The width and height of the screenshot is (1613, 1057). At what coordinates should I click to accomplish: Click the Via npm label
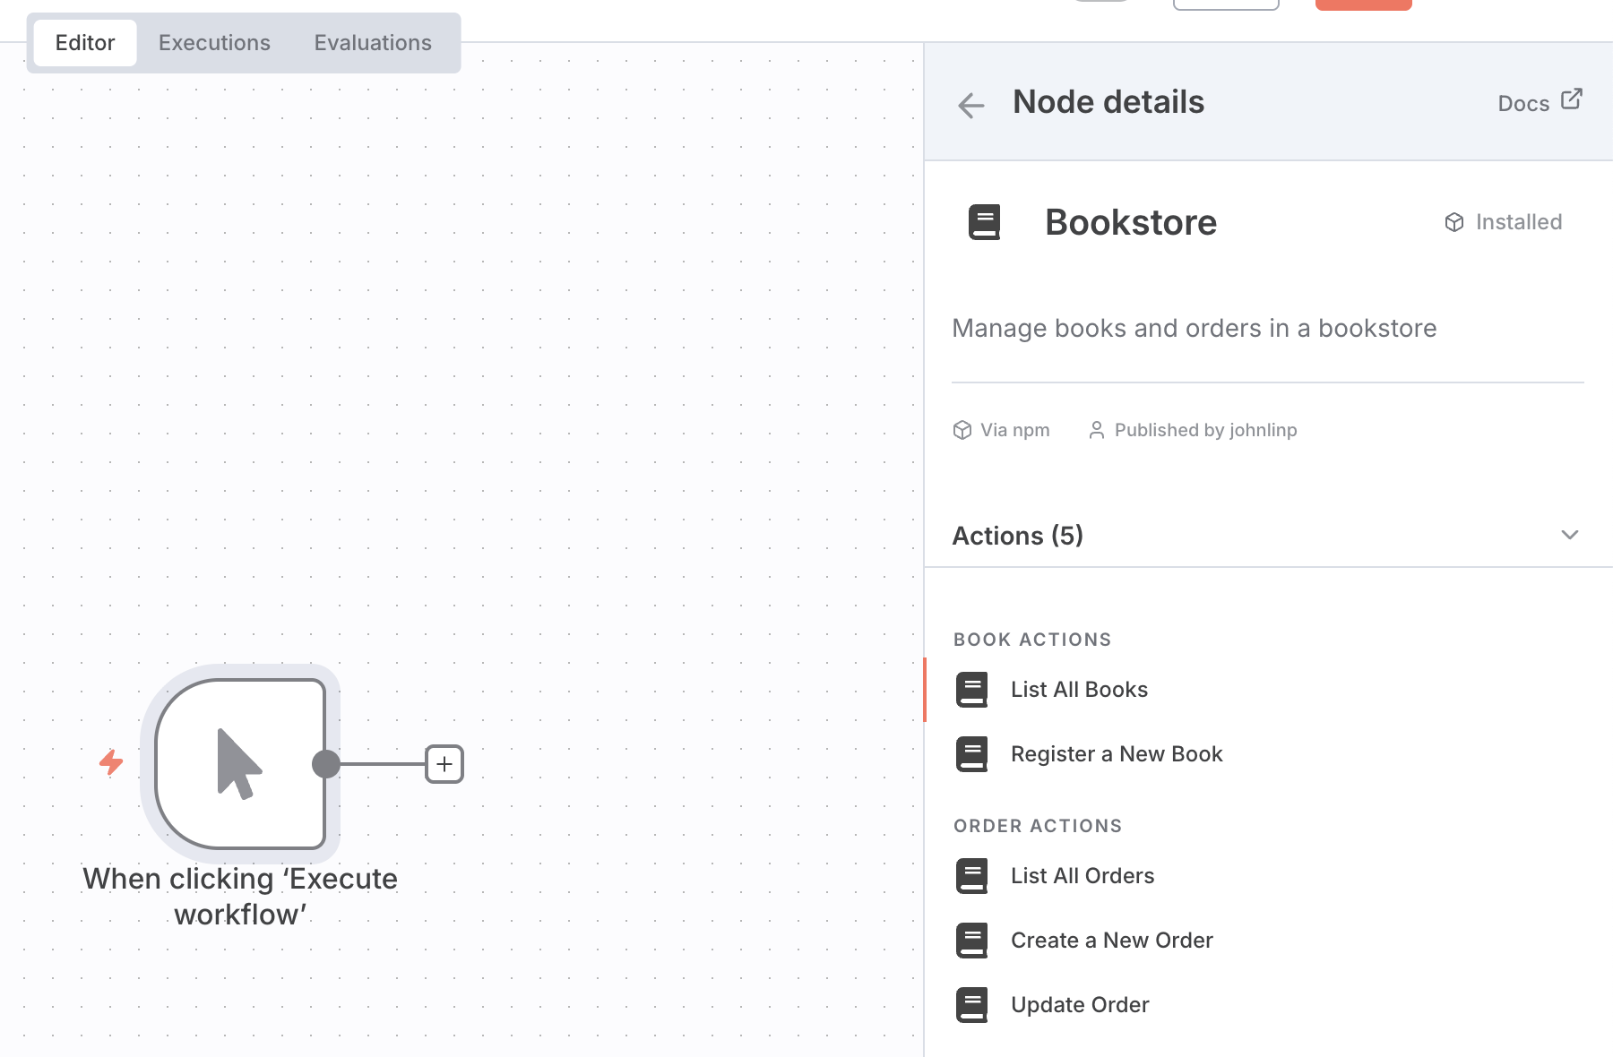click(x=1002, y=430)
